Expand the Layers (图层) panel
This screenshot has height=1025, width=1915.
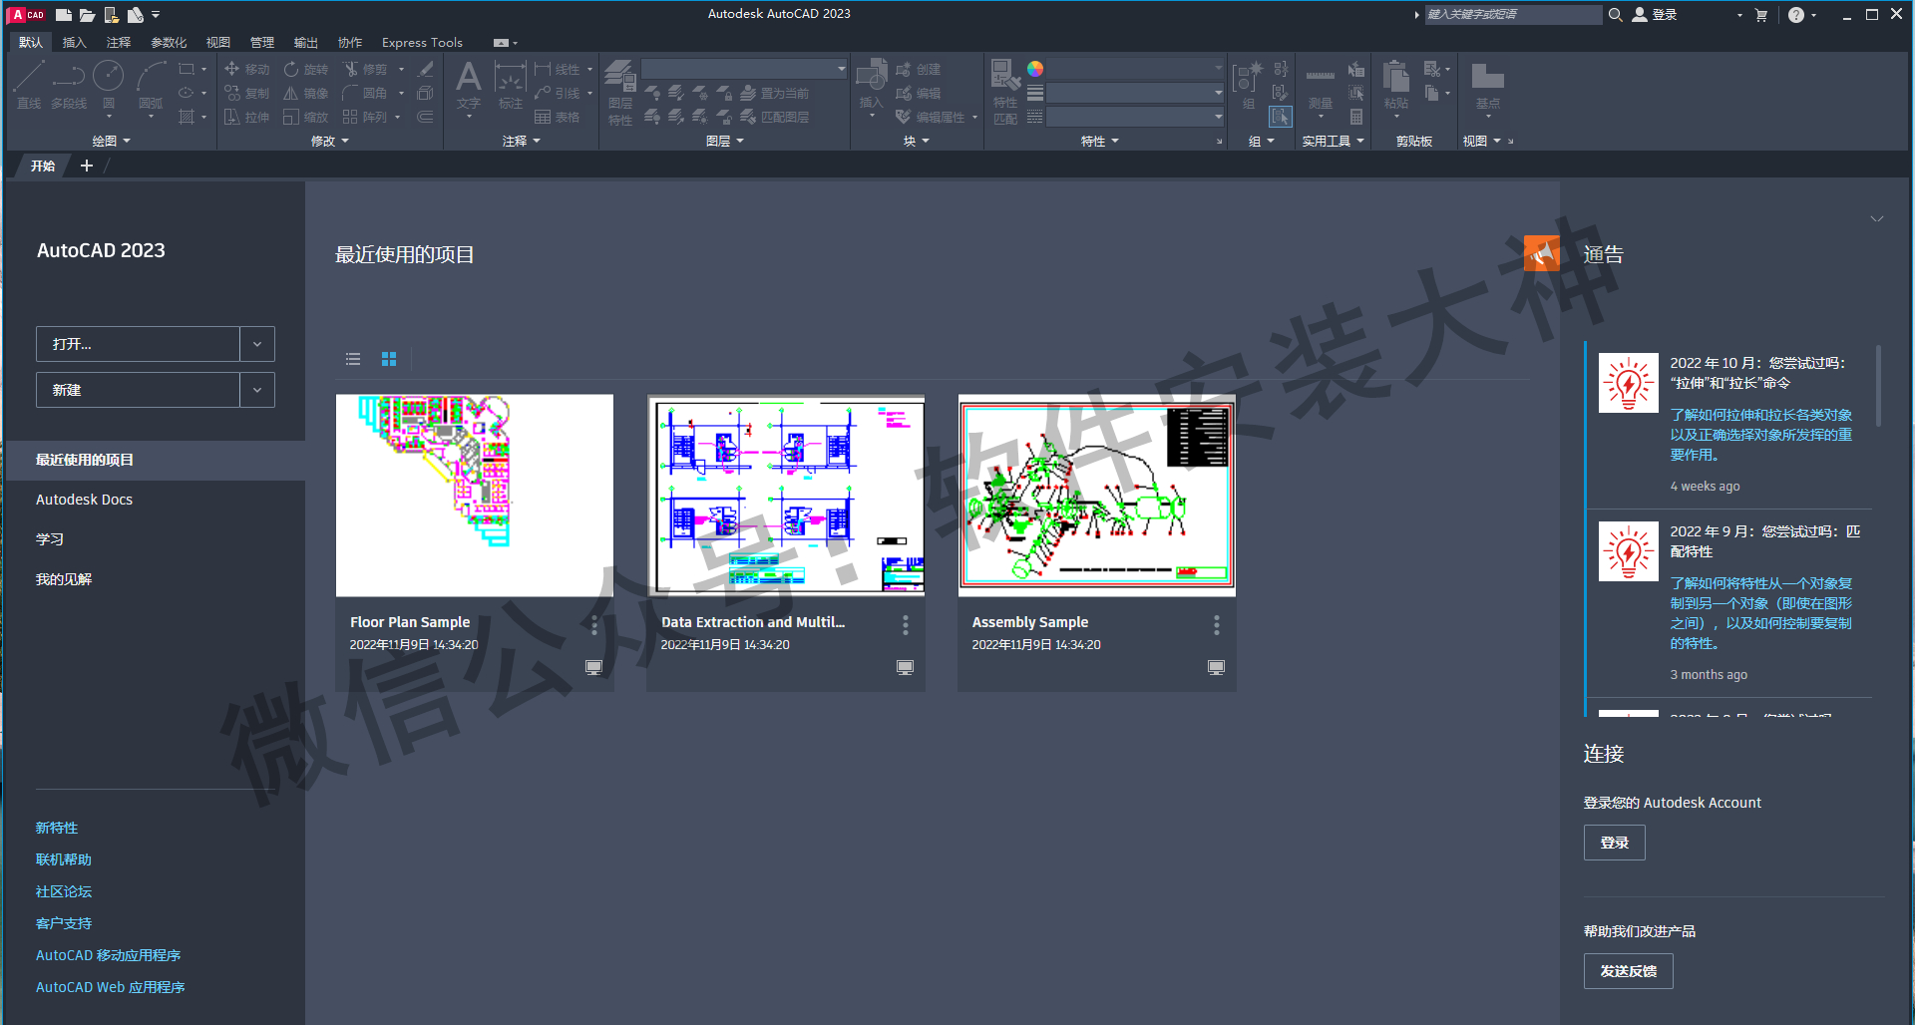pyautogui.click(x=725, y=142)
